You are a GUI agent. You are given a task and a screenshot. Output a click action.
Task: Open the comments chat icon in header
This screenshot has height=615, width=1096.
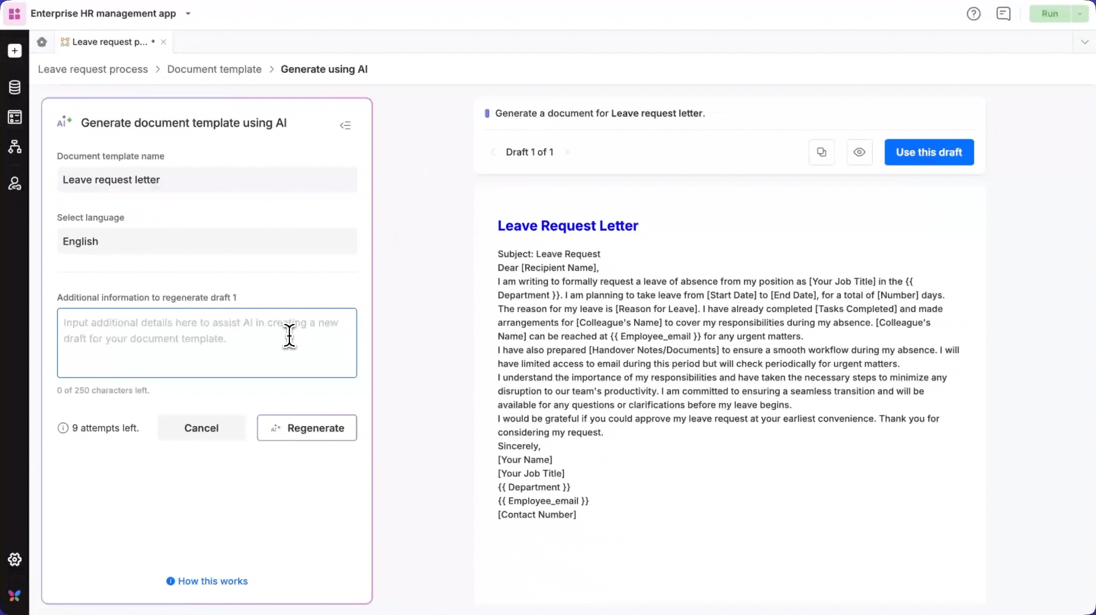pyautogui.click(x=1004, y=14)
